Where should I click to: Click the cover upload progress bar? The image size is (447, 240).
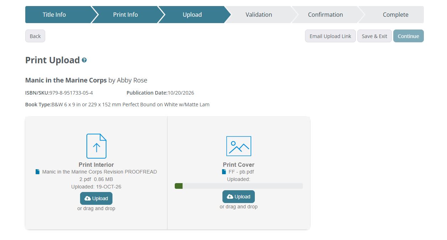tap(238, 186)
